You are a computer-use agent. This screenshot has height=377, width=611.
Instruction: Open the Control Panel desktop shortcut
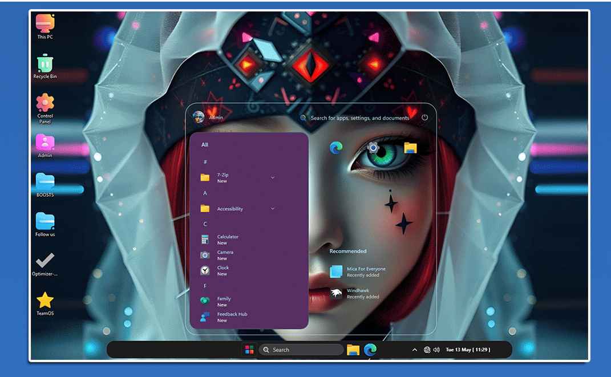(x=45, y=107)
